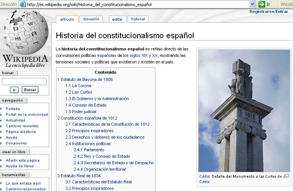The width and height of the screenshot is (293, 191).
Task: Open the Actualidad sidebar link
Action: [x=15, y=120]
